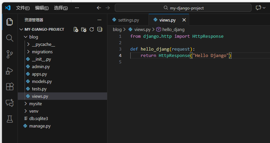Open the chat icon in title bar
This screenshot has width=270, height=143.
258,8
